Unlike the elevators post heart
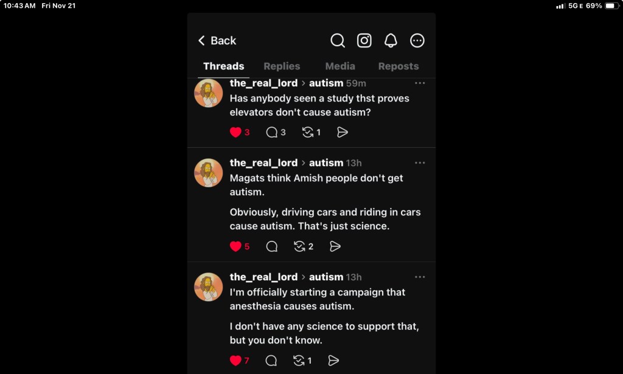623x374 pixels. pos(235,132)
